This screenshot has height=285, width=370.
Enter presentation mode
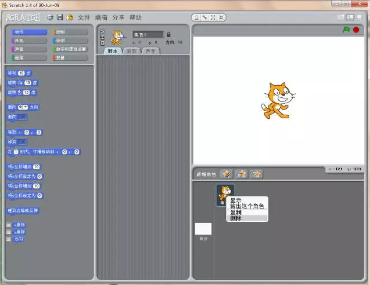pyautogui.click(x=359, y=17)
